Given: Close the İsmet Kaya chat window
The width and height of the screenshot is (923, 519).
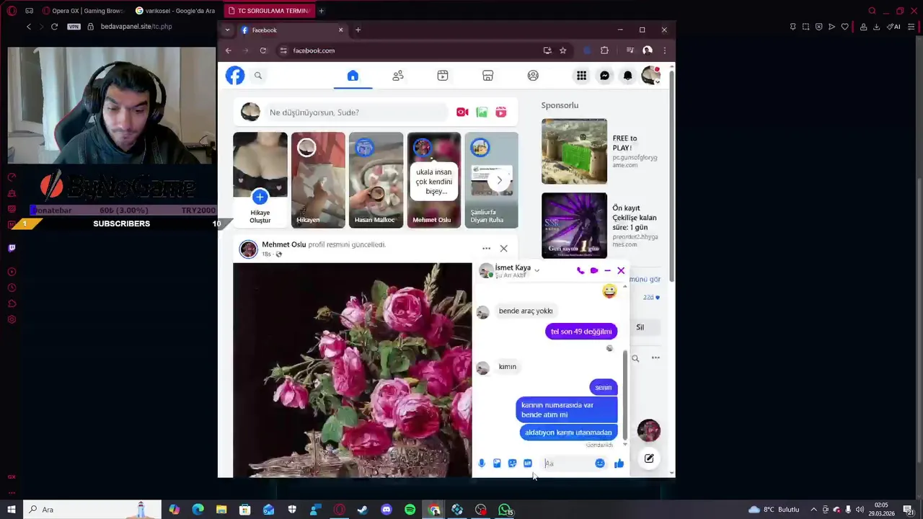Looking at the screenshot, I should click(x=621, y=271).
